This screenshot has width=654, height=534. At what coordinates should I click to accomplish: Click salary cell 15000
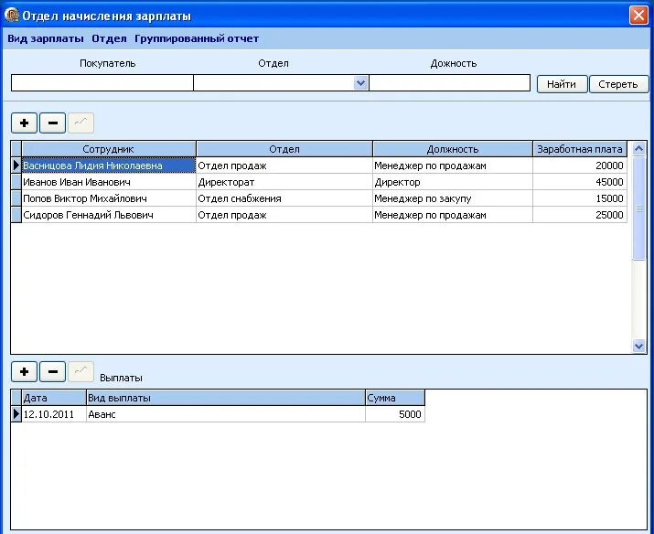point(580,198)
